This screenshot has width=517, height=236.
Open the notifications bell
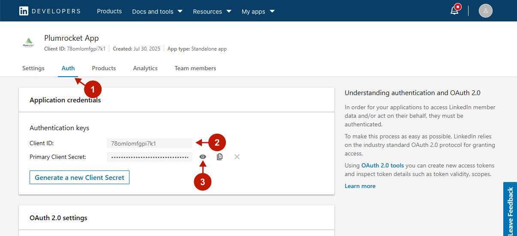coord(454,11)
